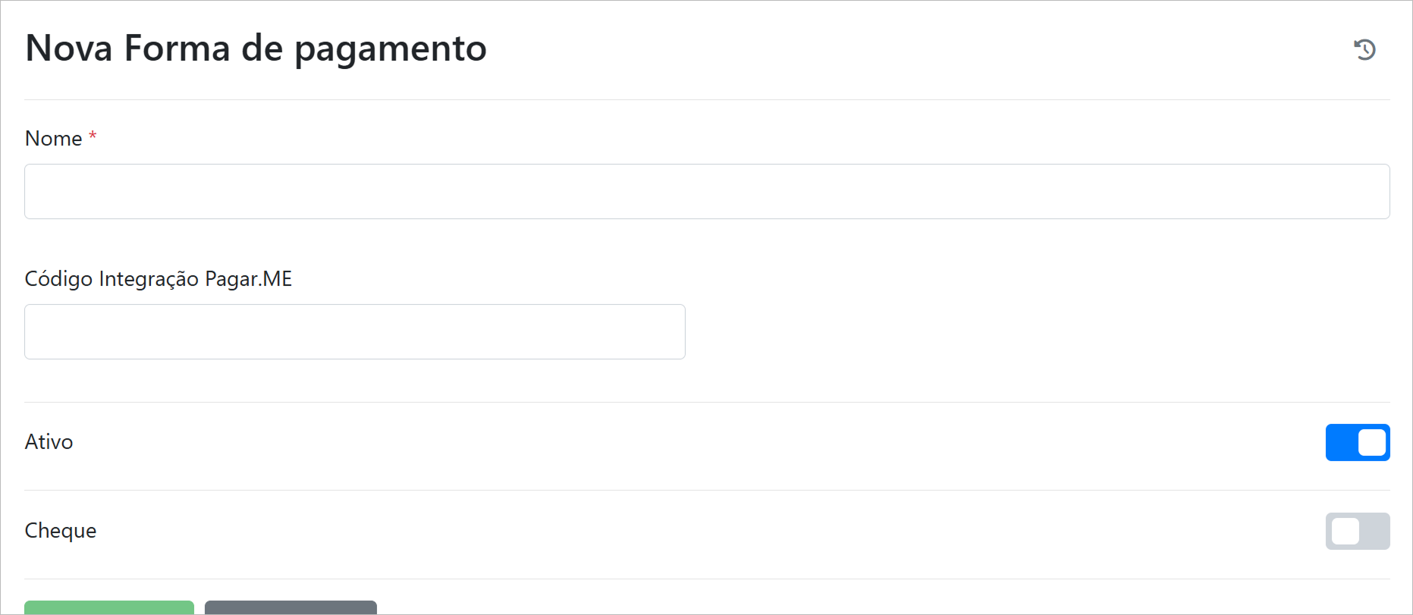
Task: Click the word "pagamento" in the title
Action: click(x=390, y=50)
